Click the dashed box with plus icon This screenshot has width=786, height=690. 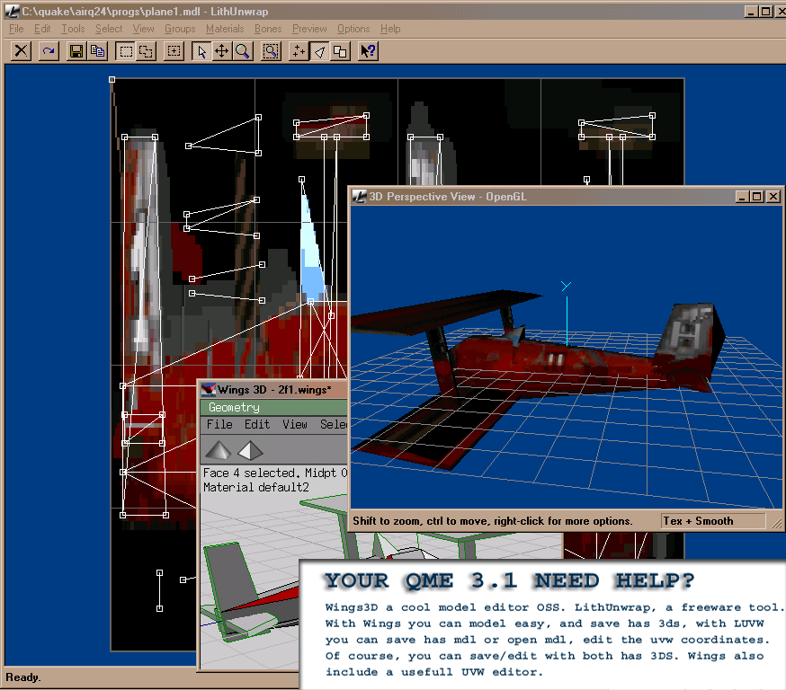click(x=174, y=51)
